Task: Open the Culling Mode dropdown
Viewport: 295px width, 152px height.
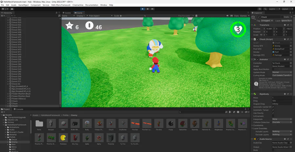Action: coord(282,75)
